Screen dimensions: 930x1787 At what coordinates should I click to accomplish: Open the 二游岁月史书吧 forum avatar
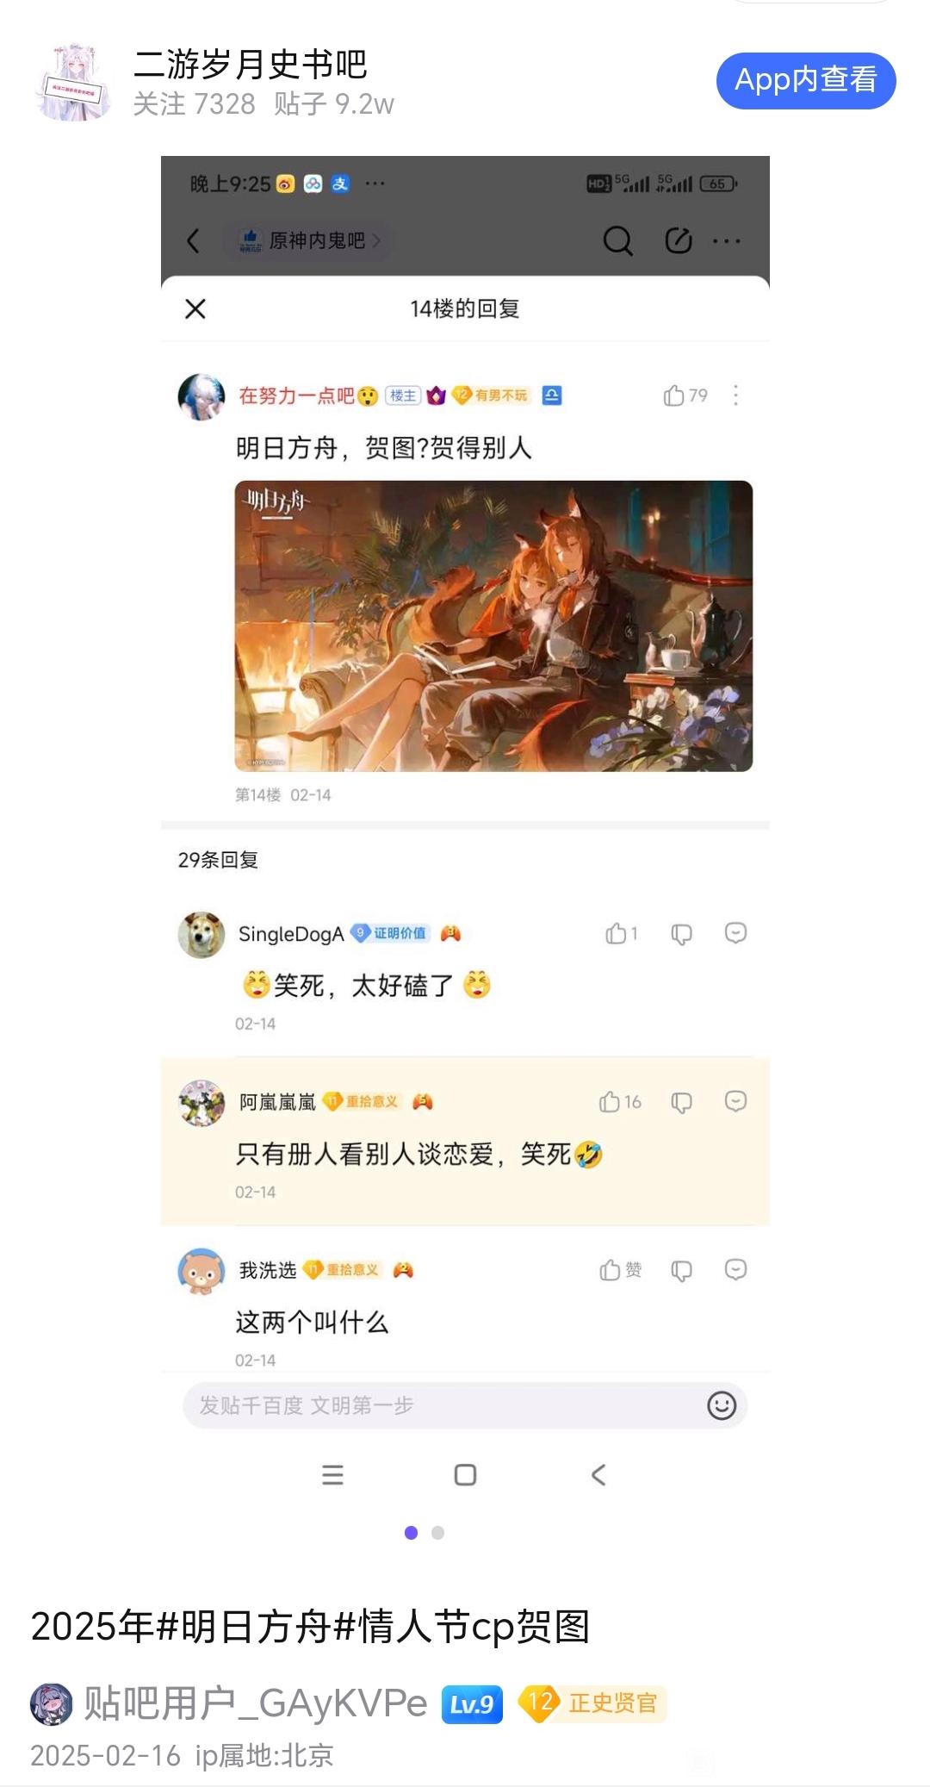coord(75,83)
